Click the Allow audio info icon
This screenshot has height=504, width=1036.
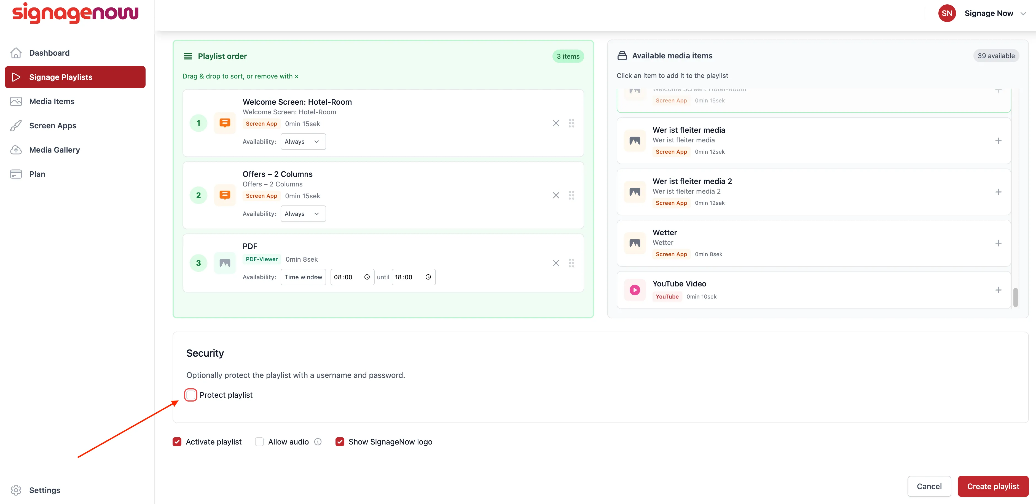pos(318,442)
